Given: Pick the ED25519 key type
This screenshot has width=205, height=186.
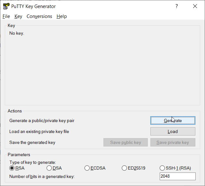Looking at the screenshot, I should pos(125,168).
